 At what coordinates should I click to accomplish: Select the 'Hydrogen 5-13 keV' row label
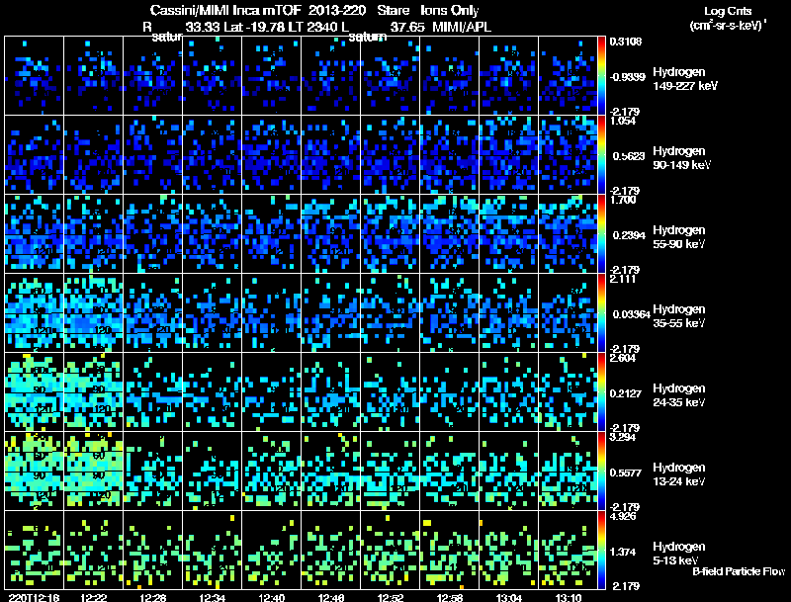click(679, 554)
